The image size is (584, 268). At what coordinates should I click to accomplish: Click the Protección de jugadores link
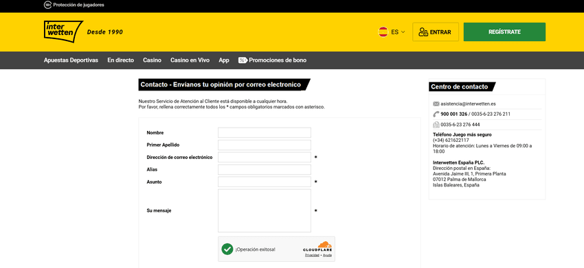coord(78,5)
